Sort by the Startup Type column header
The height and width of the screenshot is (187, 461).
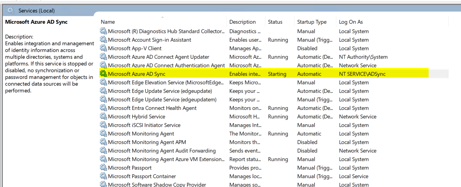[312, 22]
